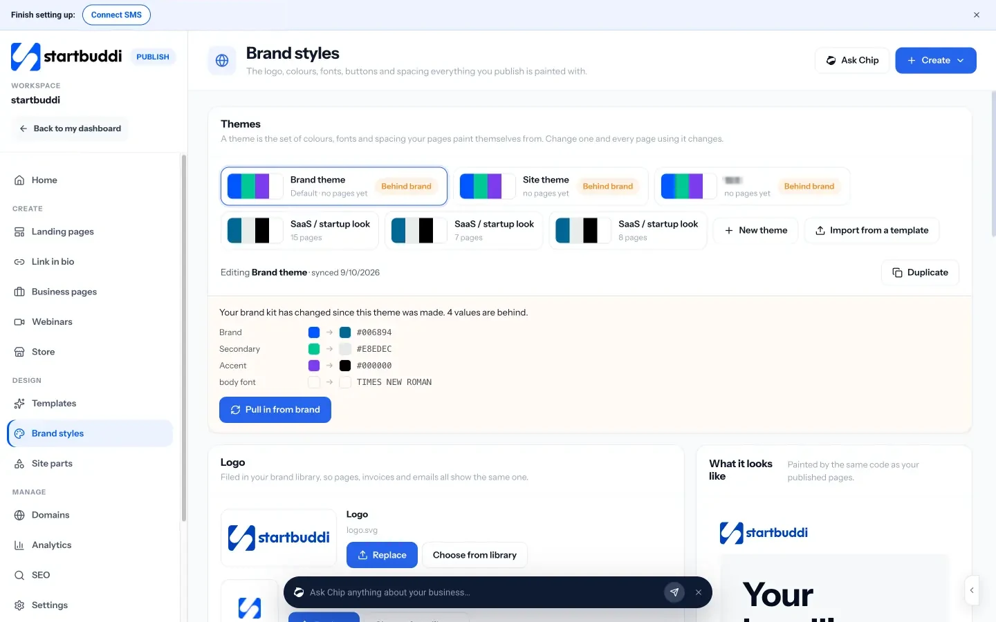Viewport: 996px width, 622px height.
Task: Click the SEO magnifier icon
Action: (x=19, y=575)
